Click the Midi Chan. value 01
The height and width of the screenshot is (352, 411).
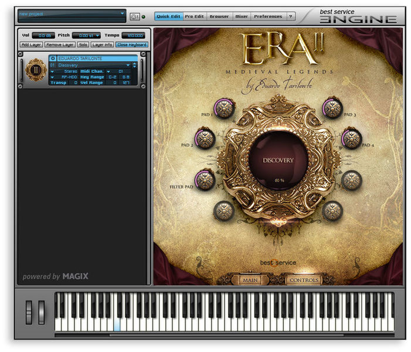(121, 72)
